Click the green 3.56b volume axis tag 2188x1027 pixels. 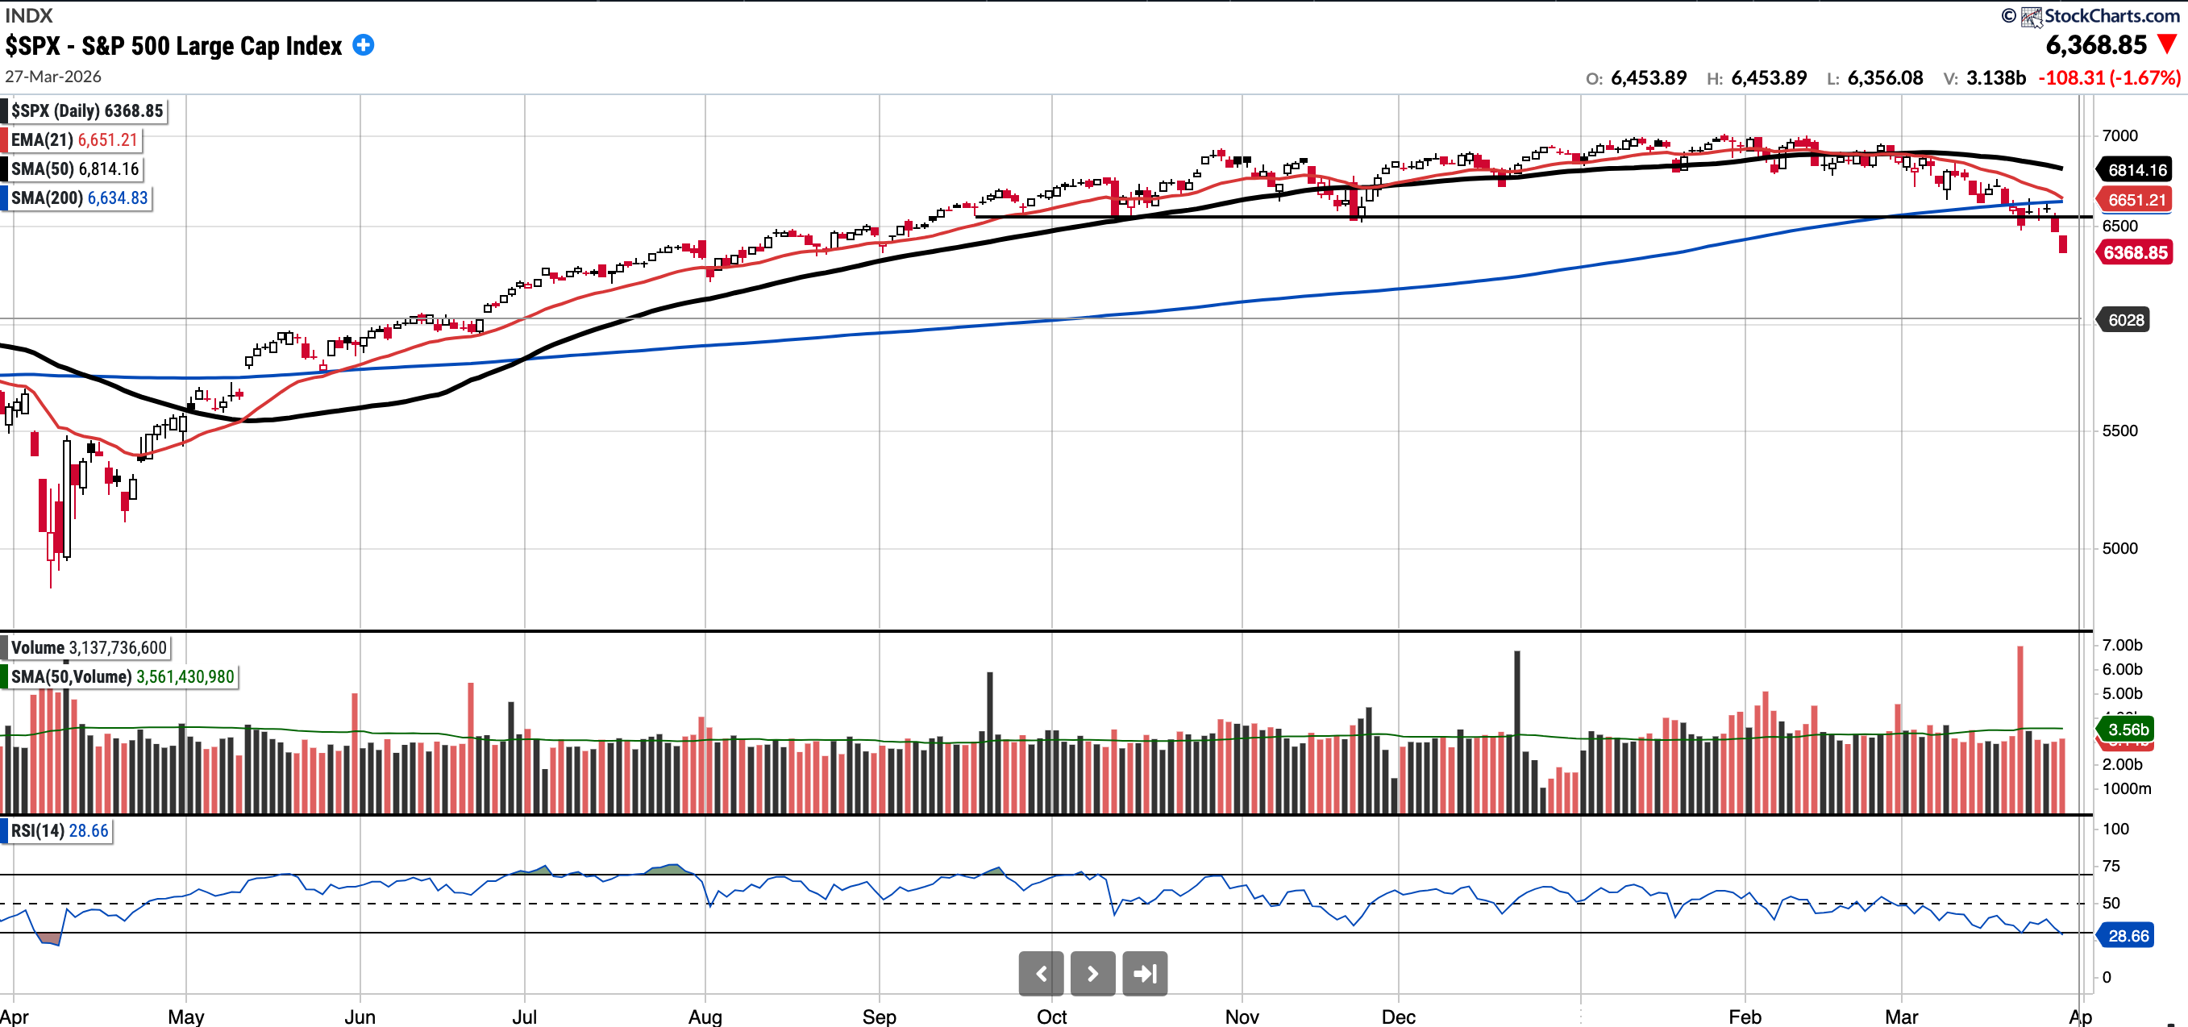tap(2127, 730)
